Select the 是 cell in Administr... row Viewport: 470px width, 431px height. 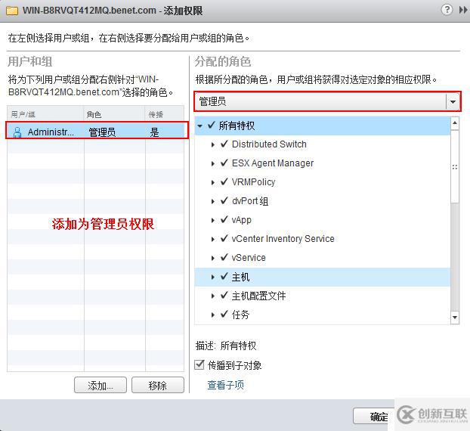[154, 132]
